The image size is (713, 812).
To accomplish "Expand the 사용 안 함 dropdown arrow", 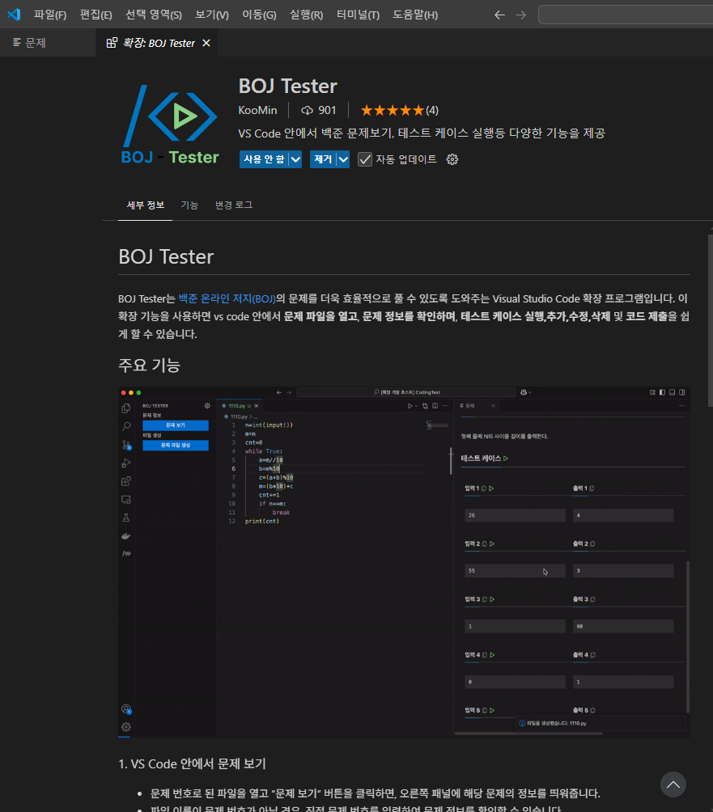I will click(x=295, y=159).
